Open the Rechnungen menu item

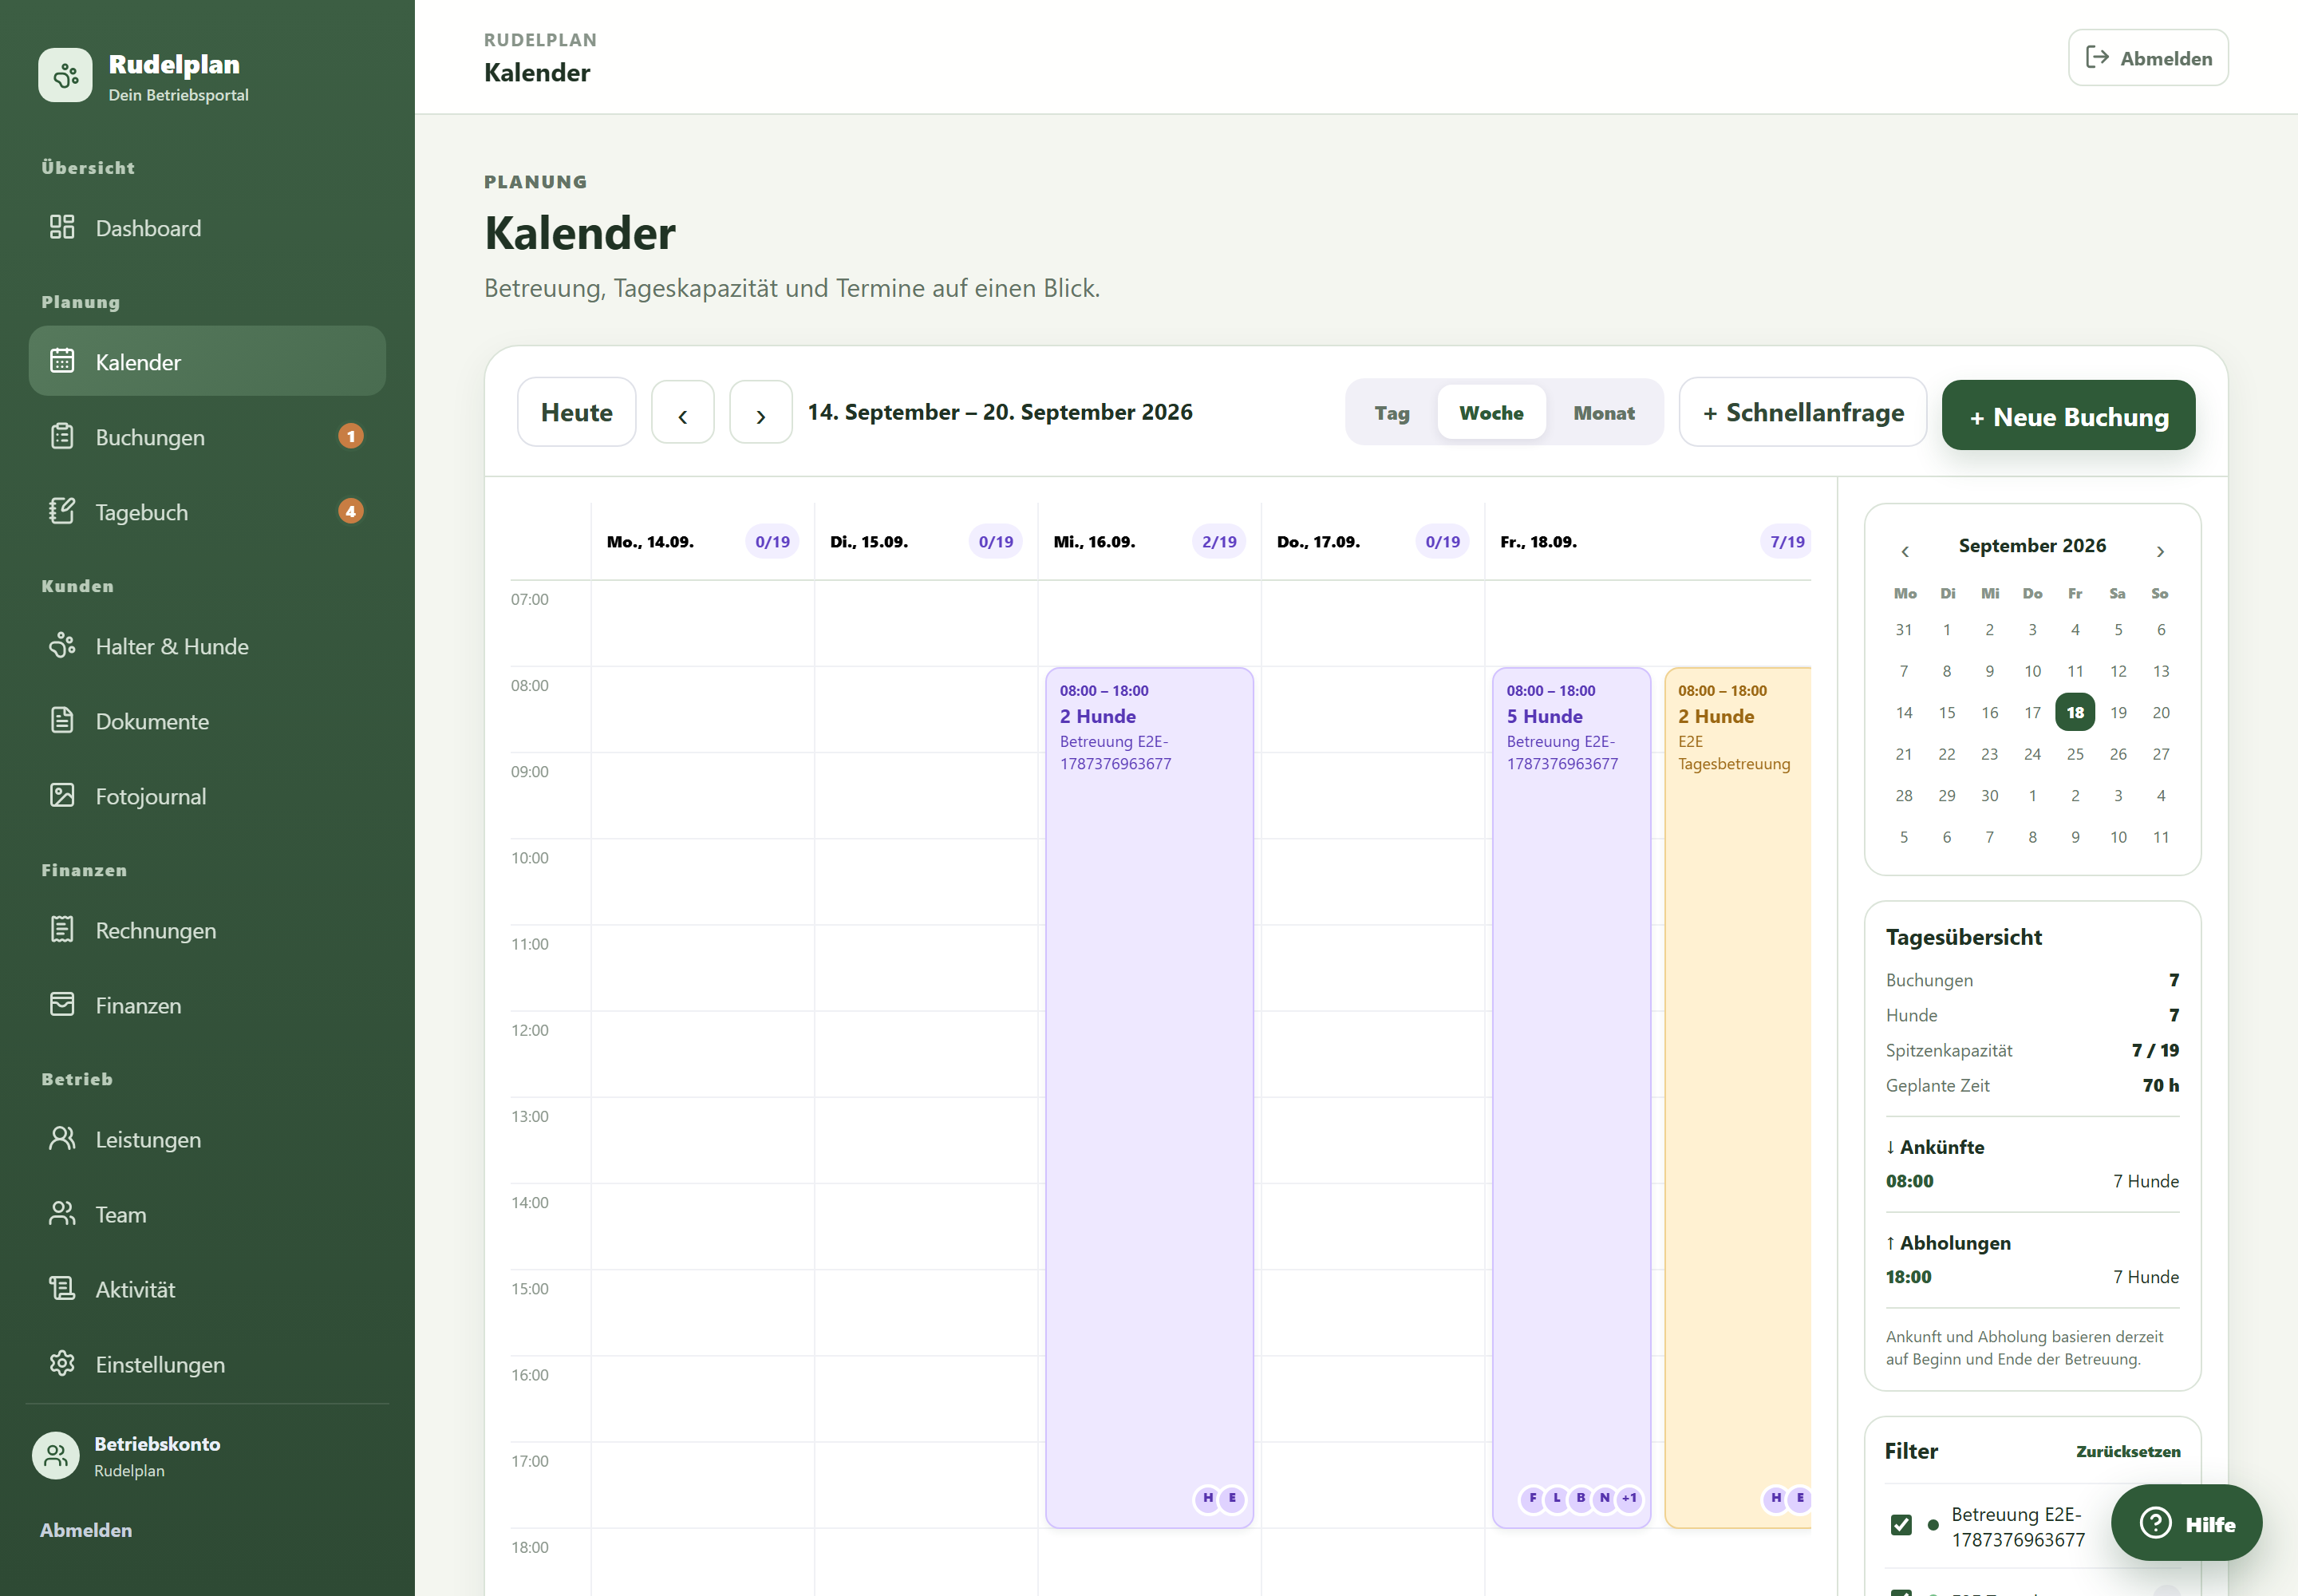click(207, 930)
